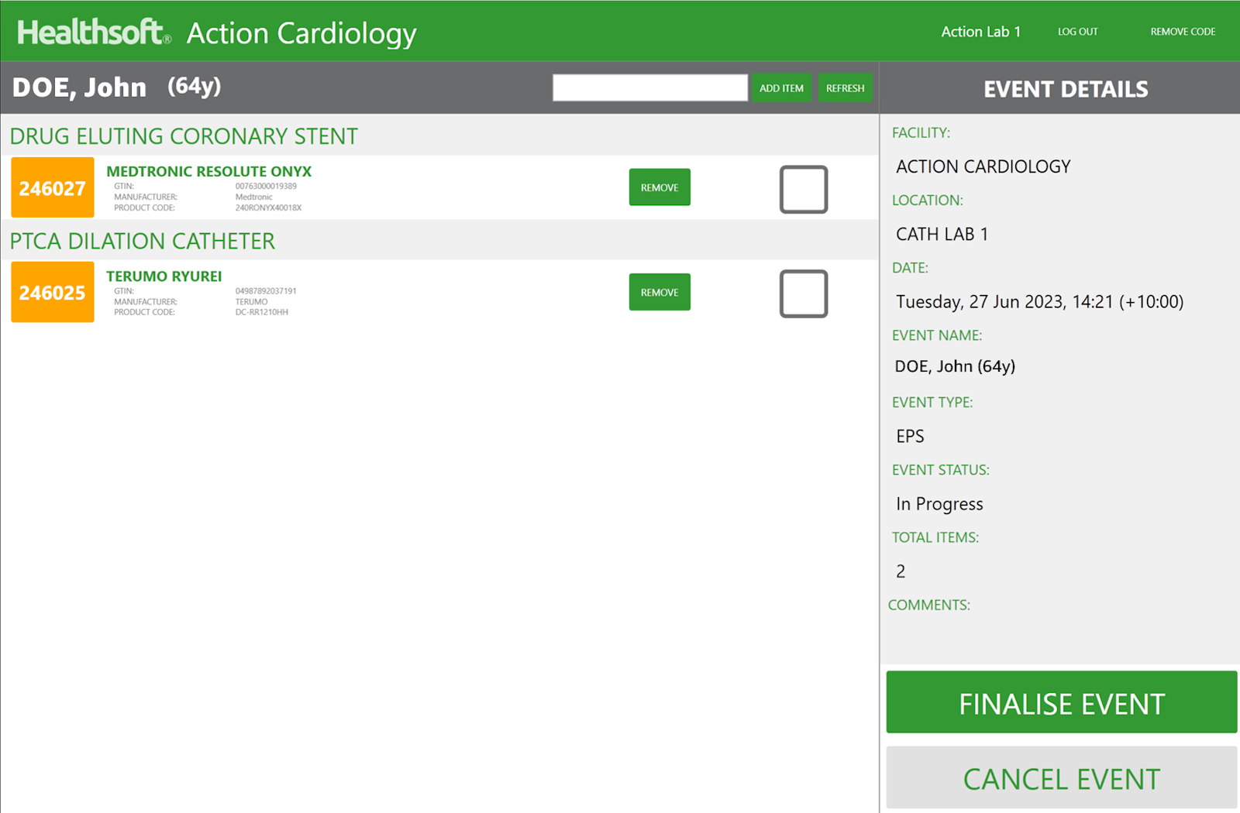Select the DRUG ELUTING CORONARY STENT section header
Screen dimensions: 1240x813
click(184, 135)
